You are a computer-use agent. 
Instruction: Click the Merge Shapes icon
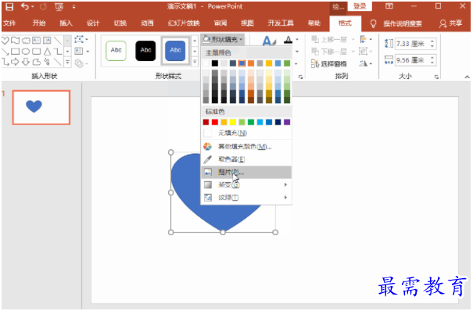tap(79, 63)
